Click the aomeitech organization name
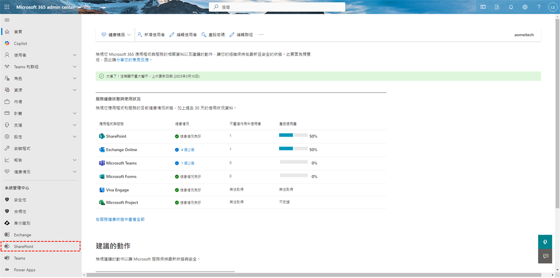The width and height of the screenshot is (560, 278). [x=523, y=35]
